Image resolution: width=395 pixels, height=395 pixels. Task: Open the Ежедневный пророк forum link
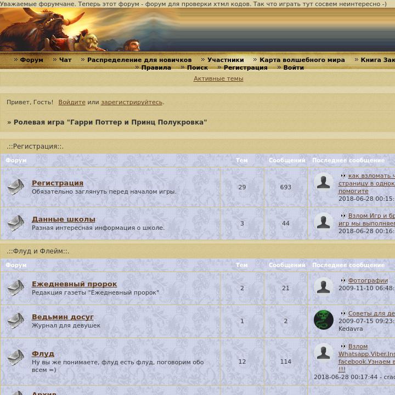pos(74,284)
